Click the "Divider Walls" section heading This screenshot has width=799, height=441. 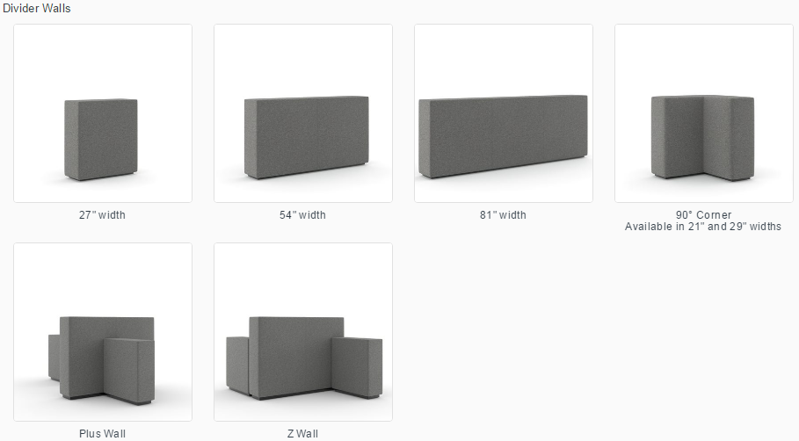tap(37, 8)
